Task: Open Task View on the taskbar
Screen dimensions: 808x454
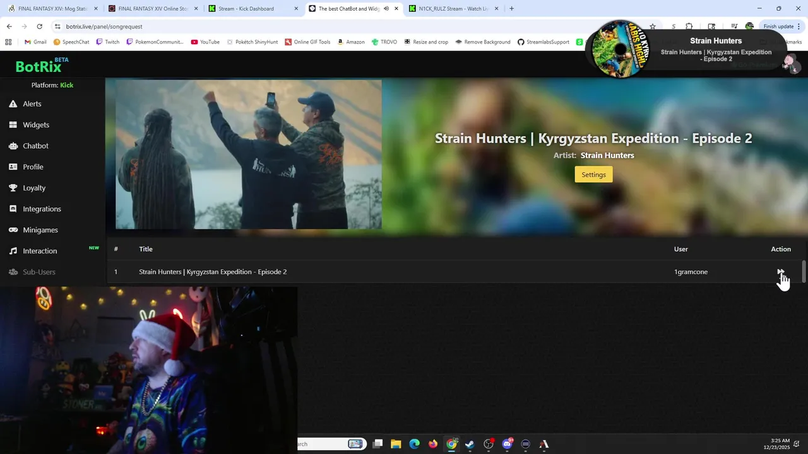Action: 377,444
